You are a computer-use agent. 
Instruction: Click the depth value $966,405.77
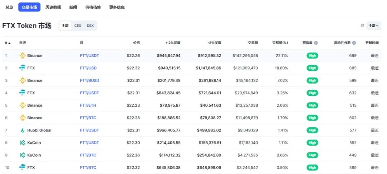168,130
